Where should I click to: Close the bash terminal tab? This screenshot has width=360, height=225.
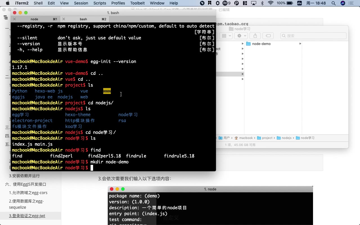64,19
